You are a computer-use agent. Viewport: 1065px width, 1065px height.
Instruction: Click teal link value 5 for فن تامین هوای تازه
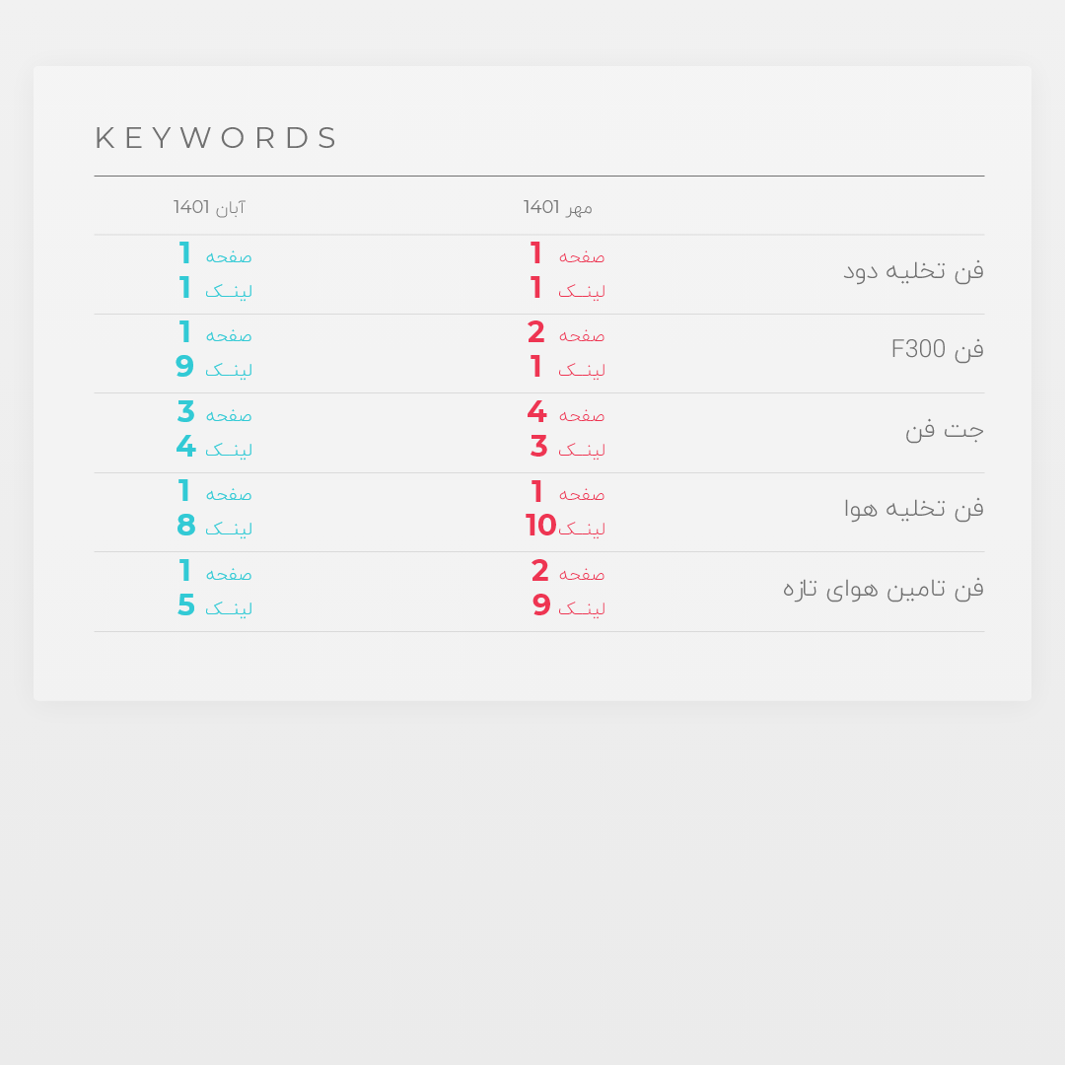pos(186,604)
